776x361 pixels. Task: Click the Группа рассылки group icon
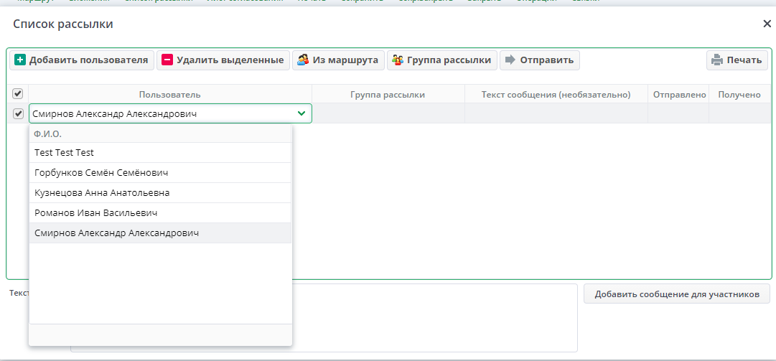coord(398,60)
